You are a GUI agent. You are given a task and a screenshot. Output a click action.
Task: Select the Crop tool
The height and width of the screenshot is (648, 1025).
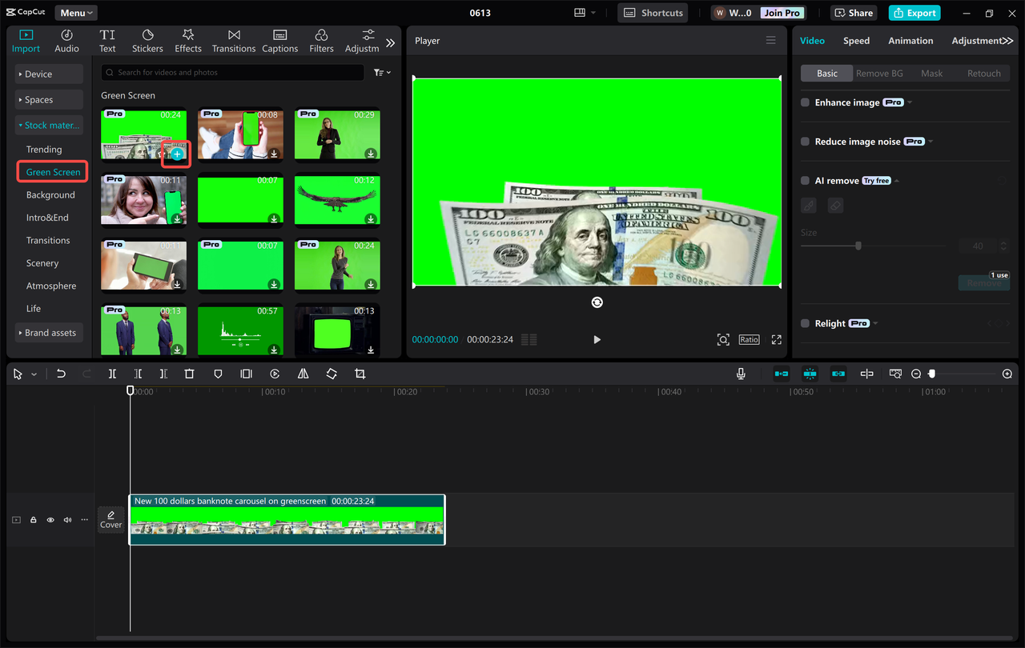pos(360,374)
